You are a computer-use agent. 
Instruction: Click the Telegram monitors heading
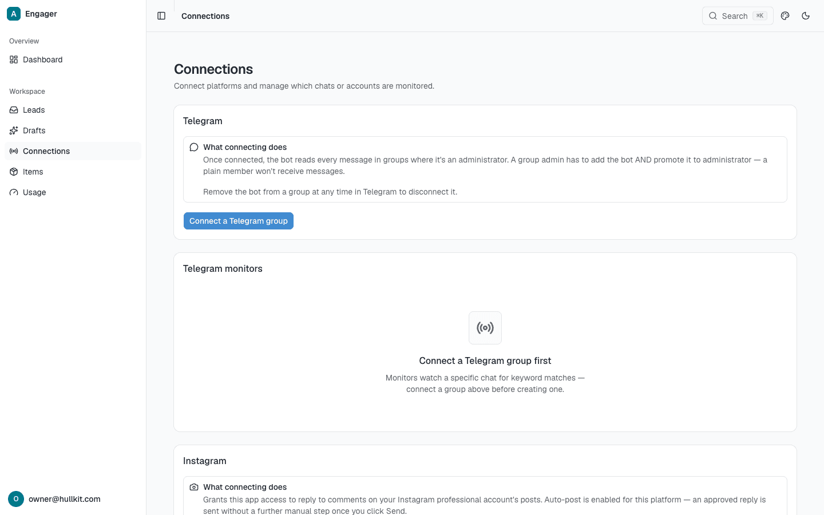pyautogui.click(x=223, y=269)
